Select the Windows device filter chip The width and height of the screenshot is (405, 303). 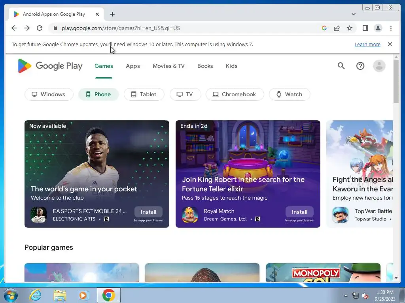point(49,94)
